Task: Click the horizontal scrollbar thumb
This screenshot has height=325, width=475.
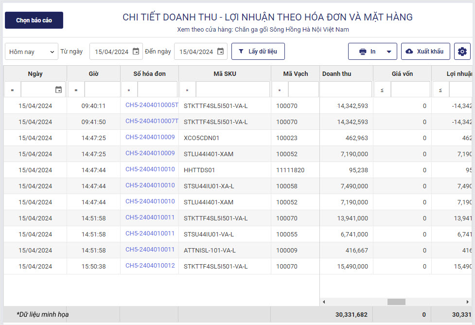Action: [x=396, y=302]
